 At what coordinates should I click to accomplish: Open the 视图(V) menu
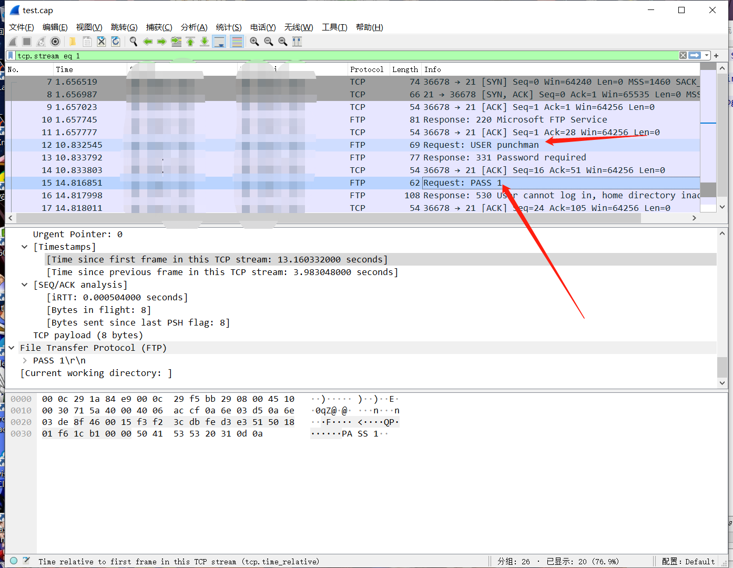[x=89, y=27]
